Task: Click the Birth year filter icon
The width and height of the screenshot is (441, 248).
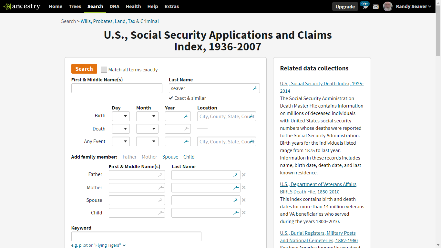Action: 186,116
